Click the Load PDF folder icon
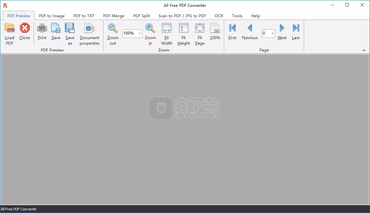The image size is (370, 213). 9,28
